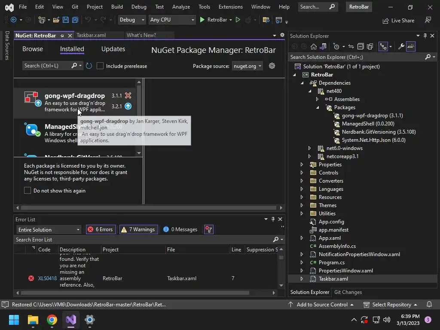The height and width of the screenshot is (330, 440).
Task: Click the New Project toolbar icon
Action: [x=42, y=20]
